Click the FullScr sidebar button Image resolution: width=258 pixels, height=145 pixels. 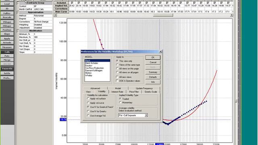pyautogui.click(x=7, y=13)
